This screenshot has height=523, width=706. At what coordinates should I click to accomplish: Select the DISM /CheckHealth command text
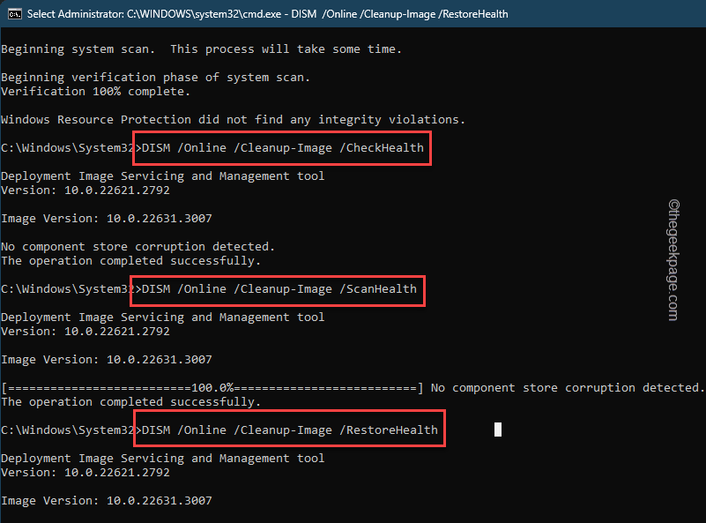click(283, 148)
